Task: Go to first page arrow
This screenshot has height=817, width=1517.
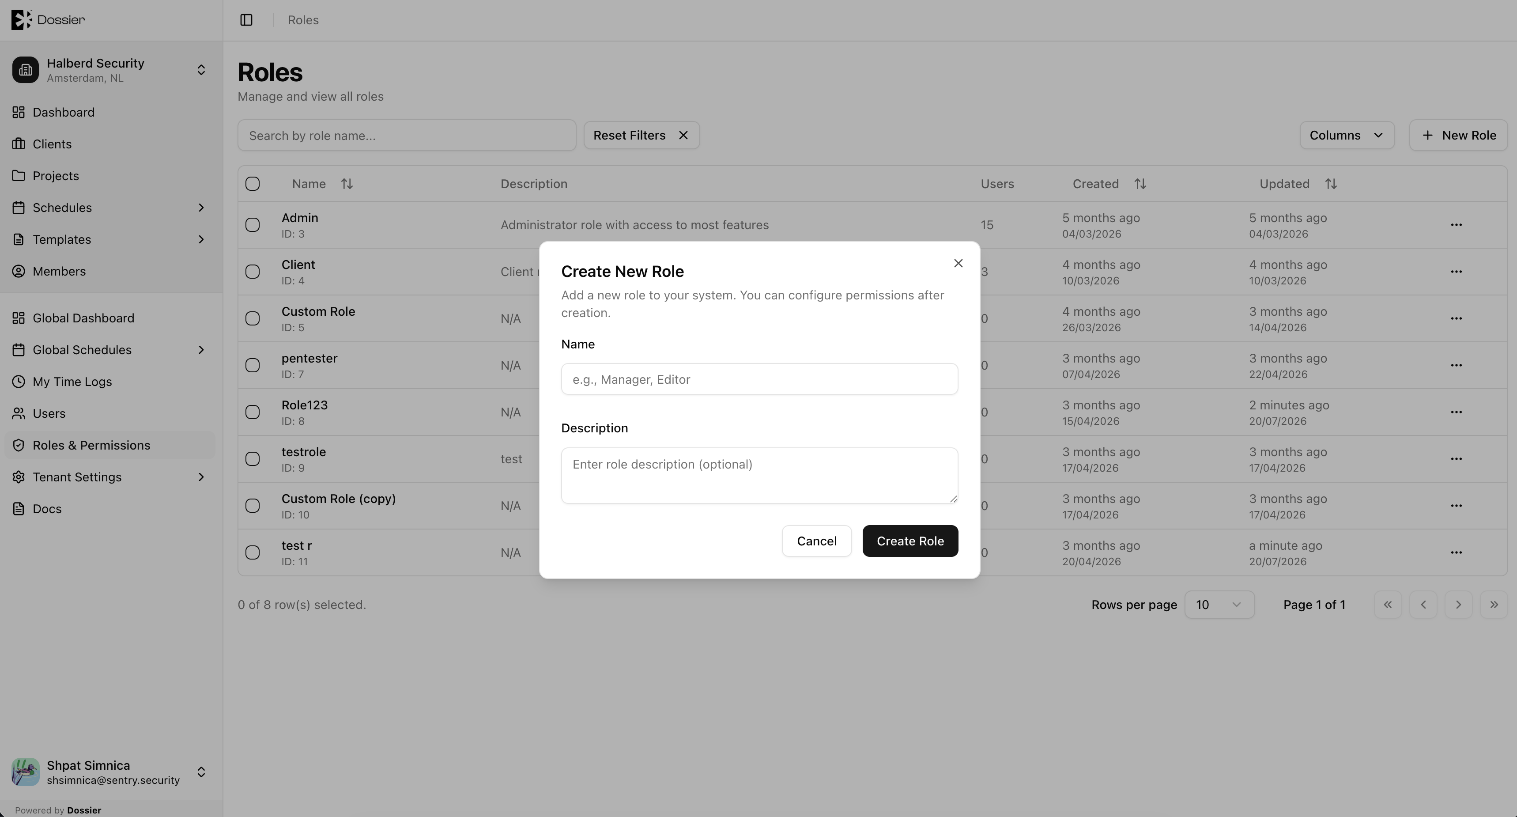Action: pyautogui.click(x=1388, y=605)
